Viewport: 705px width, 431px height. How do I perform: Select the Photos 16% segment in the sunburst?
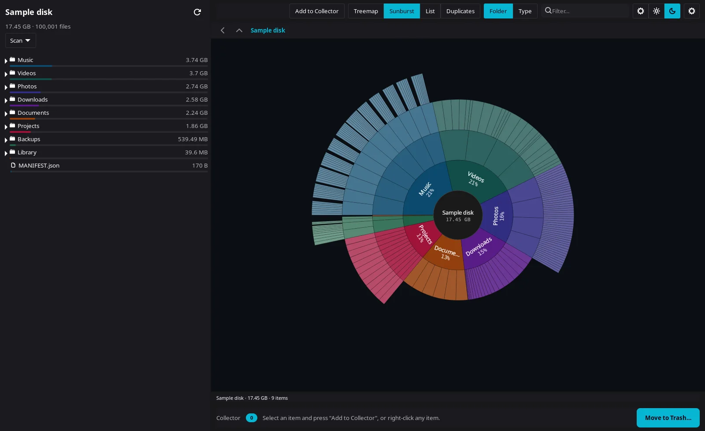tap(498, 216)
